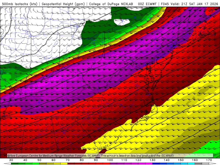Screen dimensions: 220x165
Task: Click the ECMWF copyright notice banner
Action: click(x=110, y=156)
